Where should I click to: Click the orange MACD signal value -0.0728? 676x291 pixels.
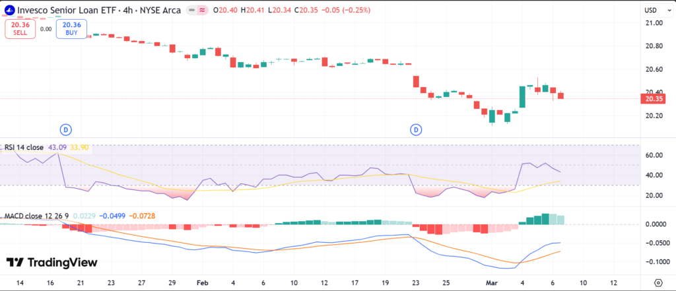click(143, 216)
